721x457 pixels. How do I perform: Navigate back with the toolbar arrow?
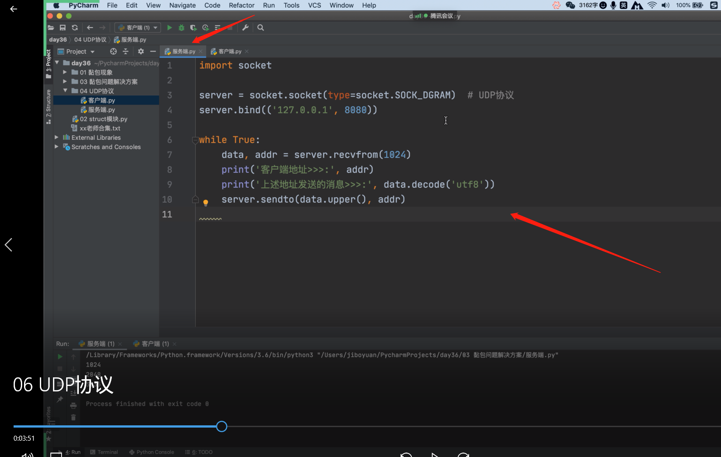90,28
